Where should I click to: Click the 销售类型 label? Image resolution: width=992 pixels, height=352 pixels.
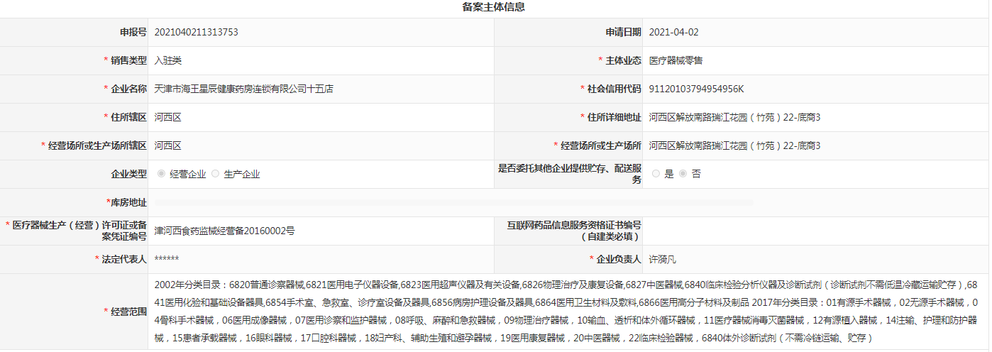pyautogui.click(x=128, y=61)
